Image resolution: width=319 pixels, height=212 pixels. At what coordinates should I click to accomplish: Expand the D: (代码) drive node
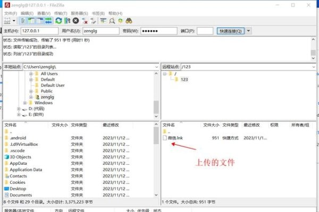[19, 109]
